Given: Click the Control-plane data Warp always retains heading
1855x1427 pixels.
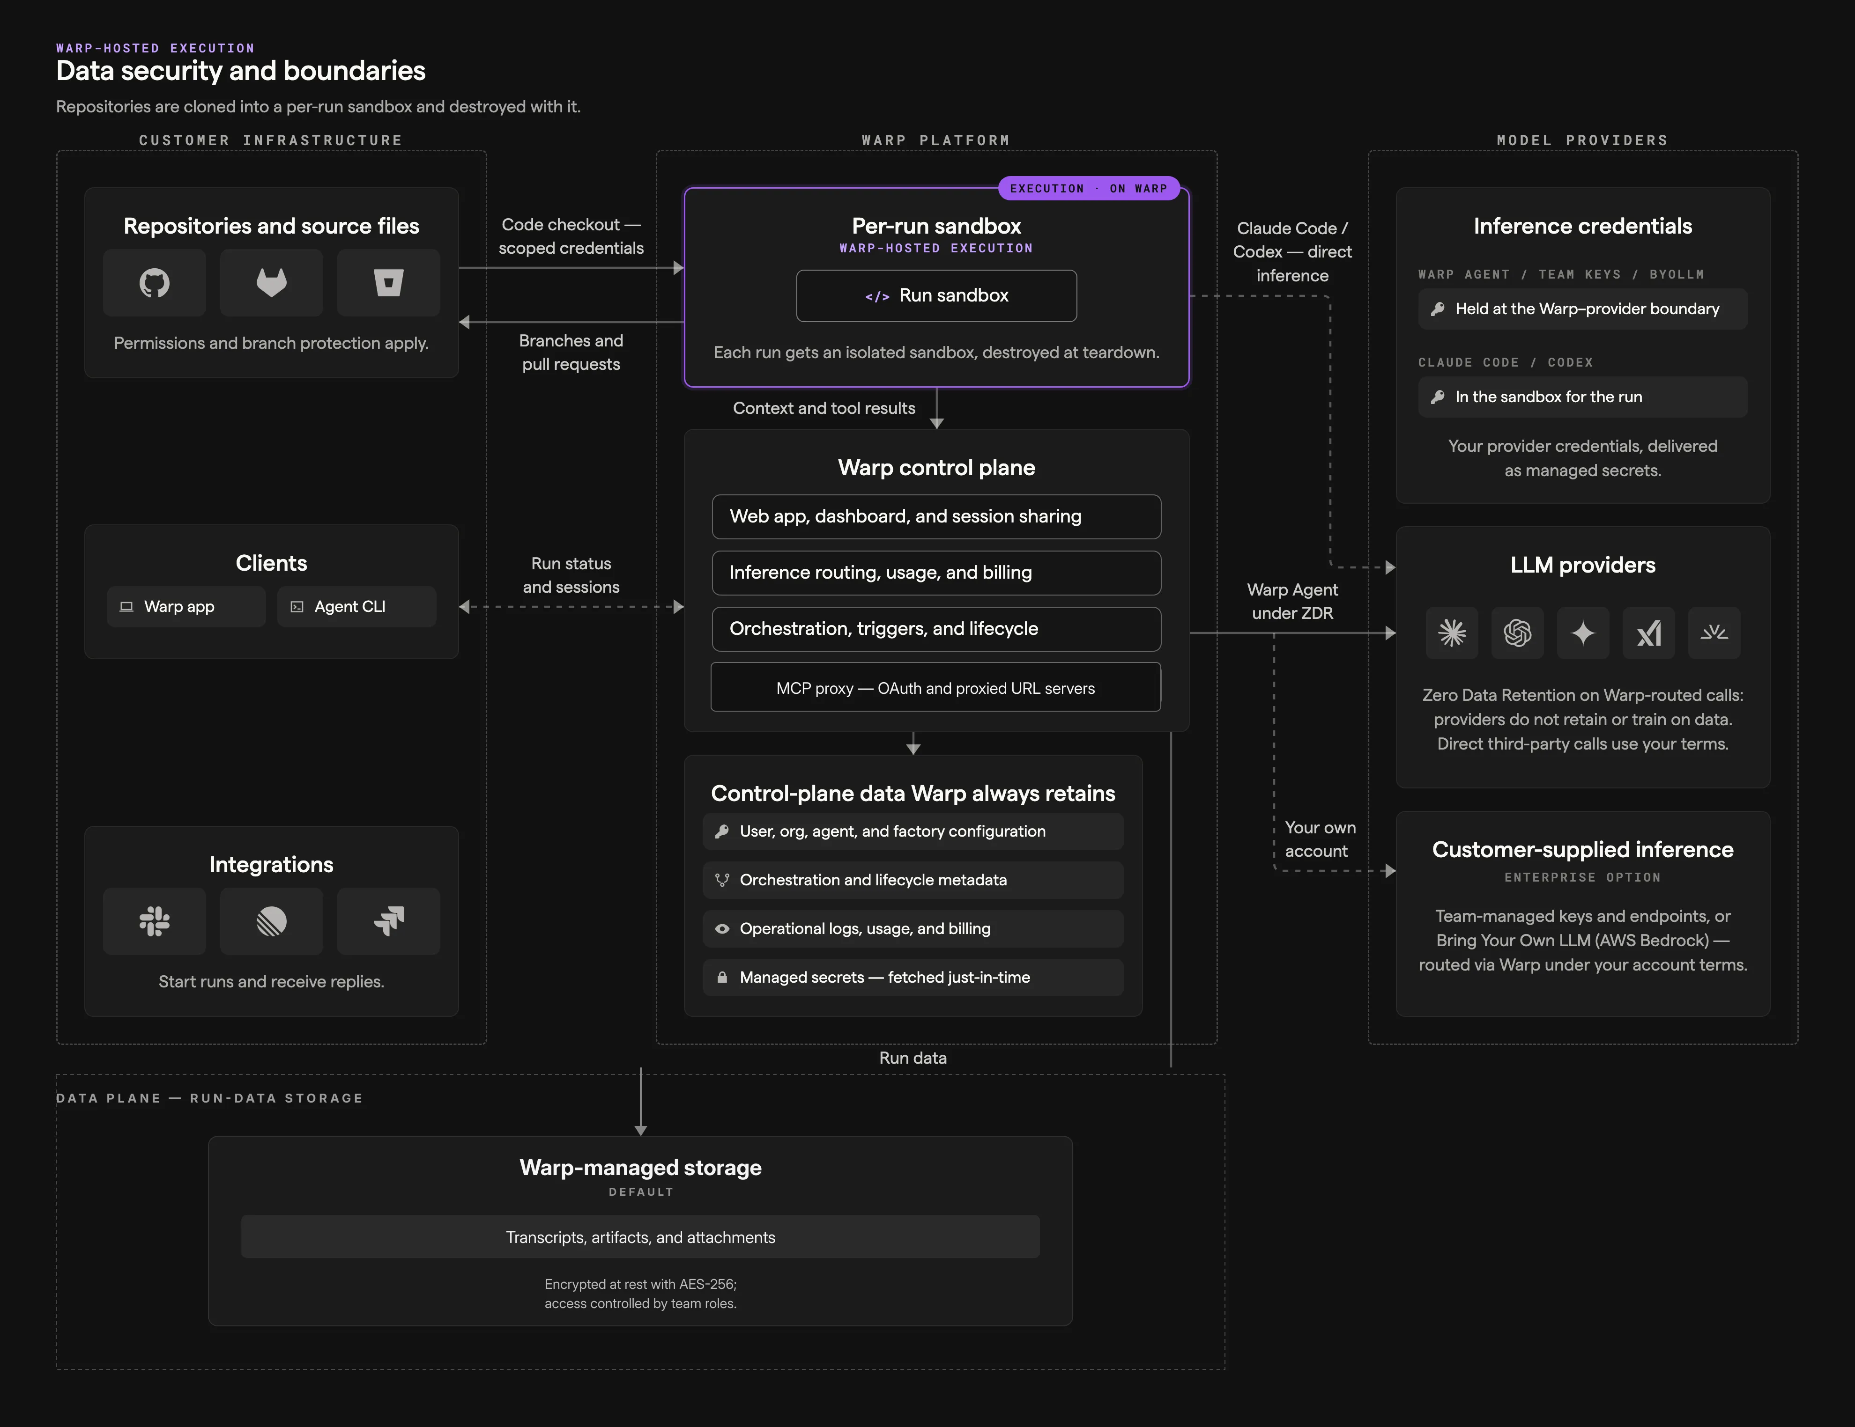Looking at the screenshot, I should [913, 794].
